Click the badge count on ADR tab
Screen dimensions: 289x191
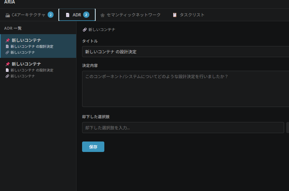click(86, 15)
